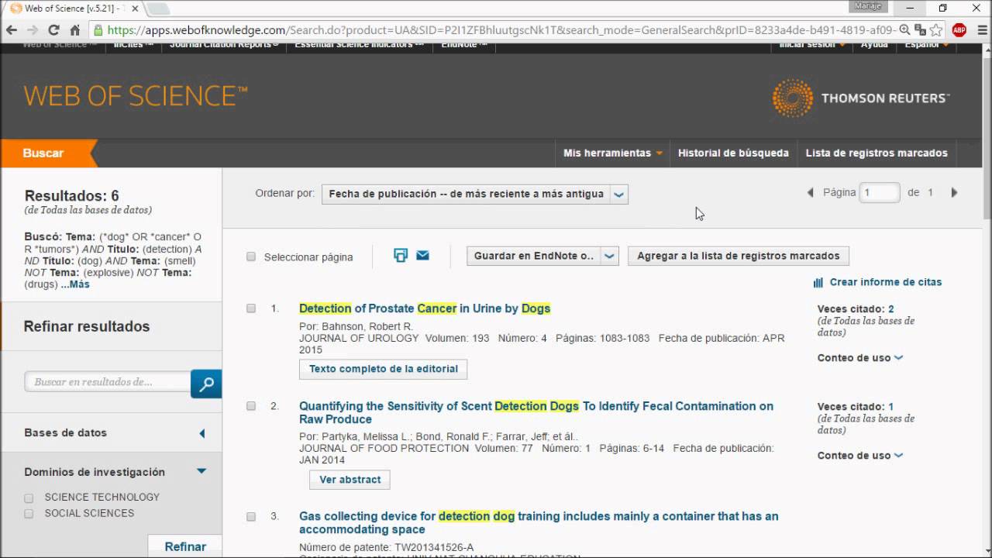Image resolution: width=992 pixels, height=558 pixels.
Task: Open article Quantifying the Sensitivity of Scent Detection Dogs
Action: [x=536, y=412]
